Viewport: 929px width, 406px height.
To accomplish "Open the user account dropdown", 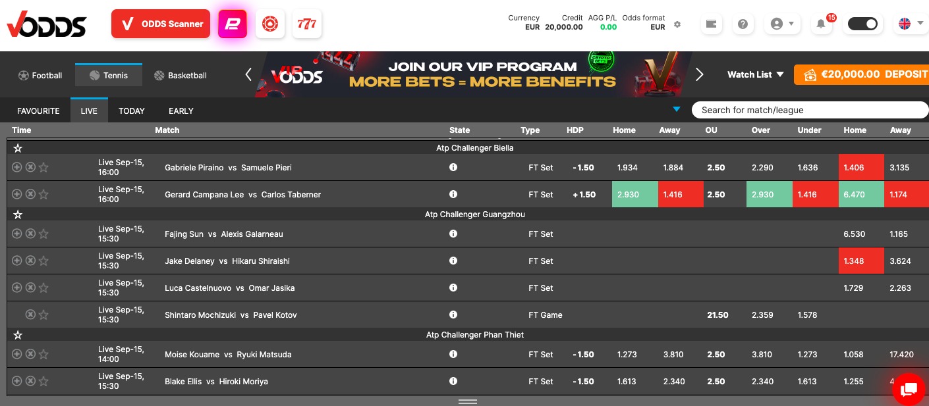I will (782, 24).
